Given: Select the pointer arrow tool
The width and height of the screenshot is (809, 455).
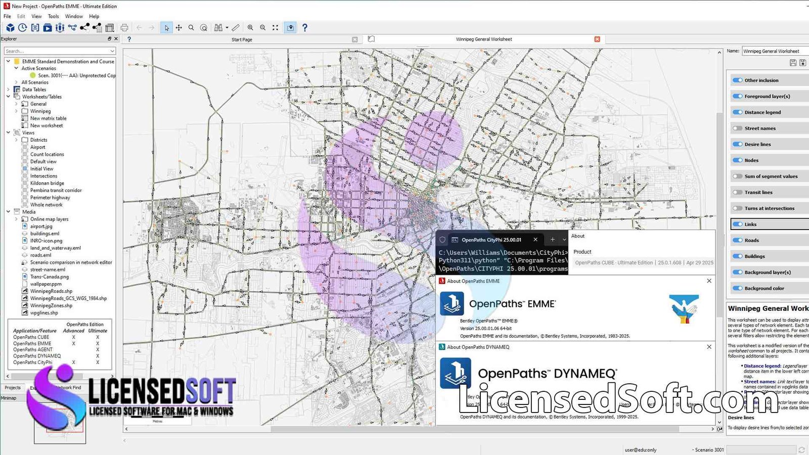Looking at the screenshot, I should (166, 28).
